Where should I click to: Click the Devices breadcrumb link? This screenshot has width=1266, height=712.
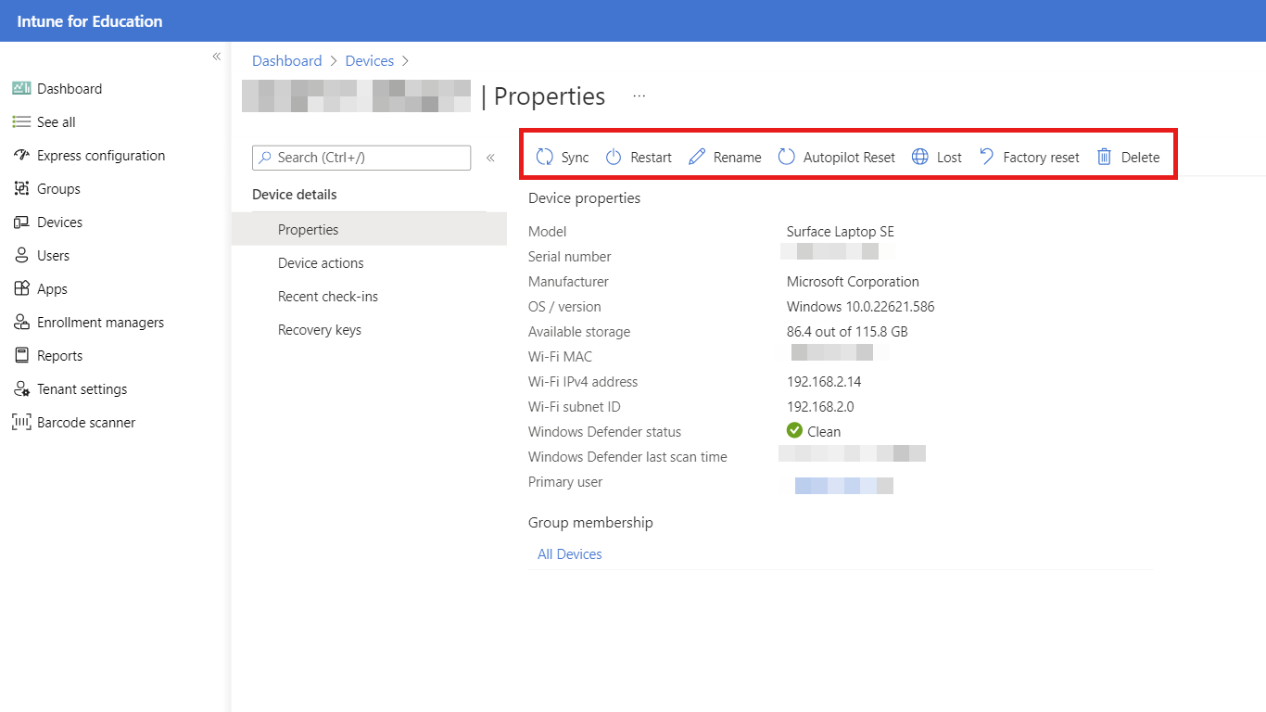point(369,60)
